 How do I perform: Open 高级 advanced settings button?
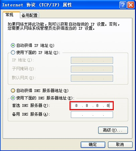[113, 130]
